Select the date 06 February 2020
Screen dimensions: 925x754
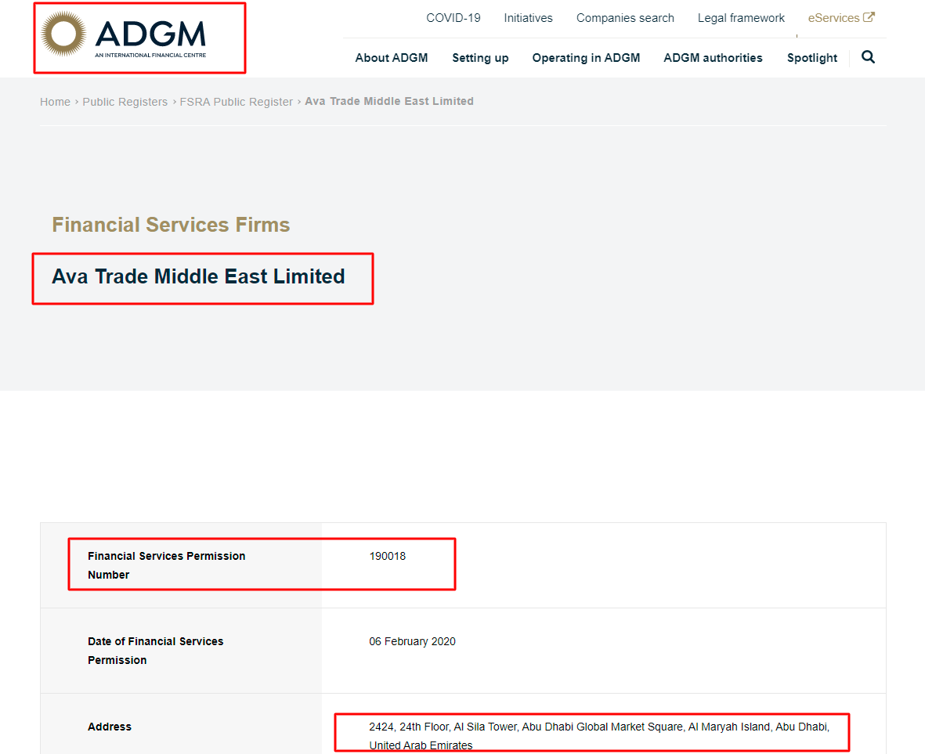point(412,641)
